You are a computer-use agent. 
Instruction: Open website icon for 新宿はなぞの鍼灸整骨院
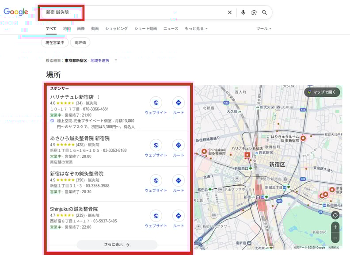pos(156,180)
